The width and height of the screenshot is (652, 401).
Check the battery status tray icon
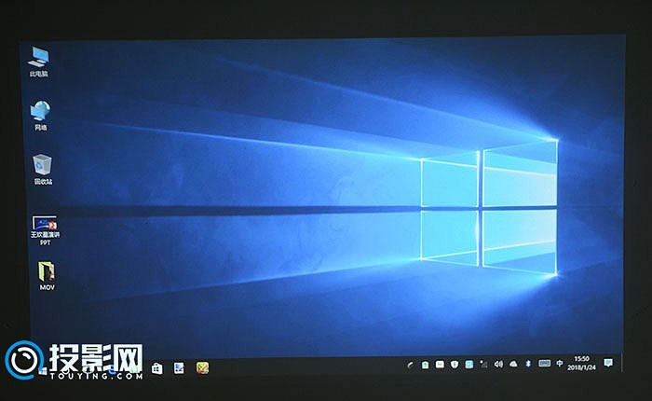425,366
